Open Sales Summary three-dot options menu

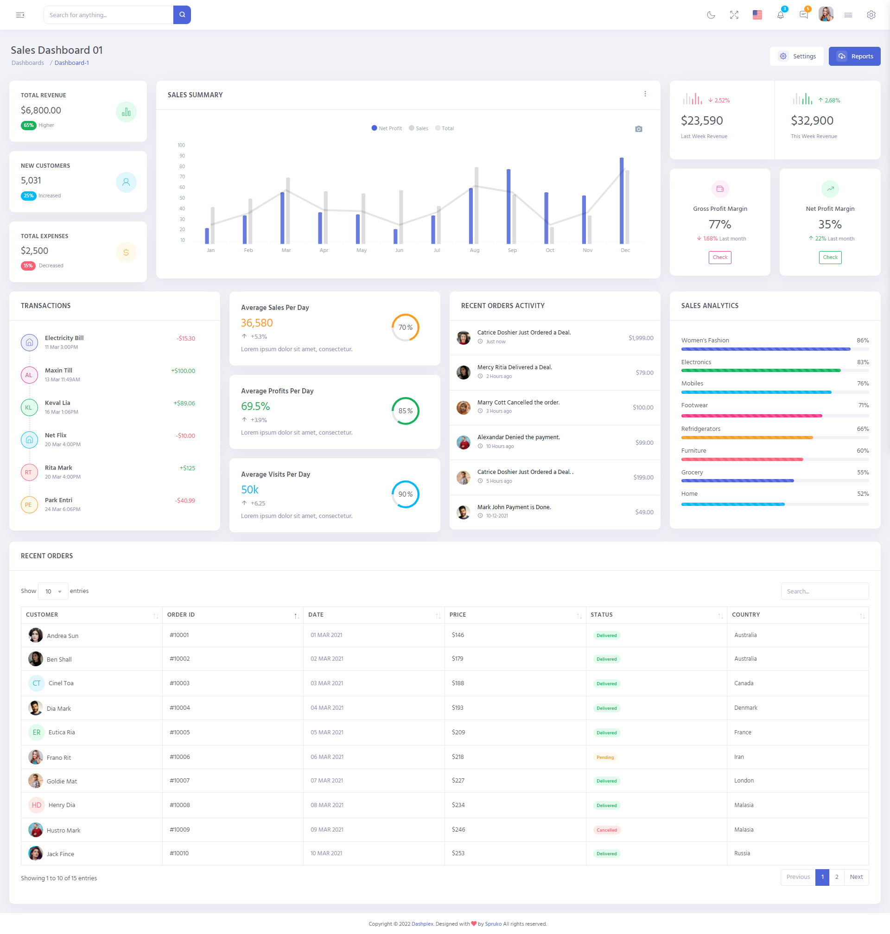click(x=645, y=94)
